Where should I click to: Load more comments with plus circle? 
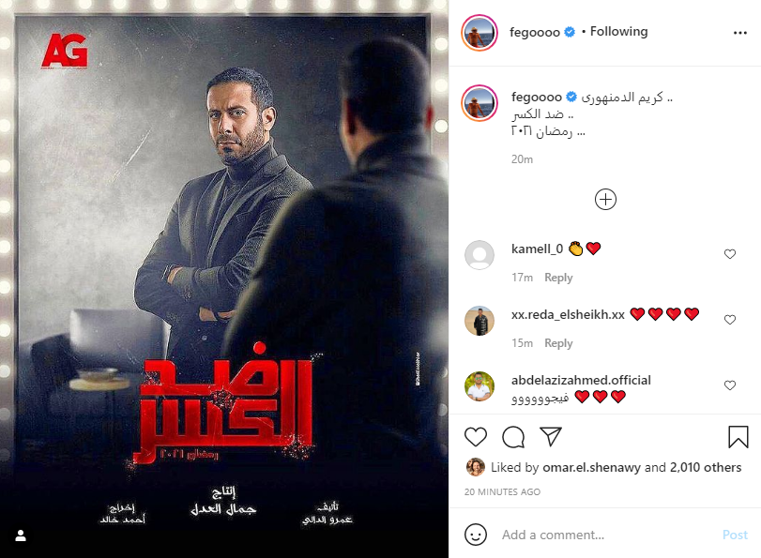(x=605, y=200)
